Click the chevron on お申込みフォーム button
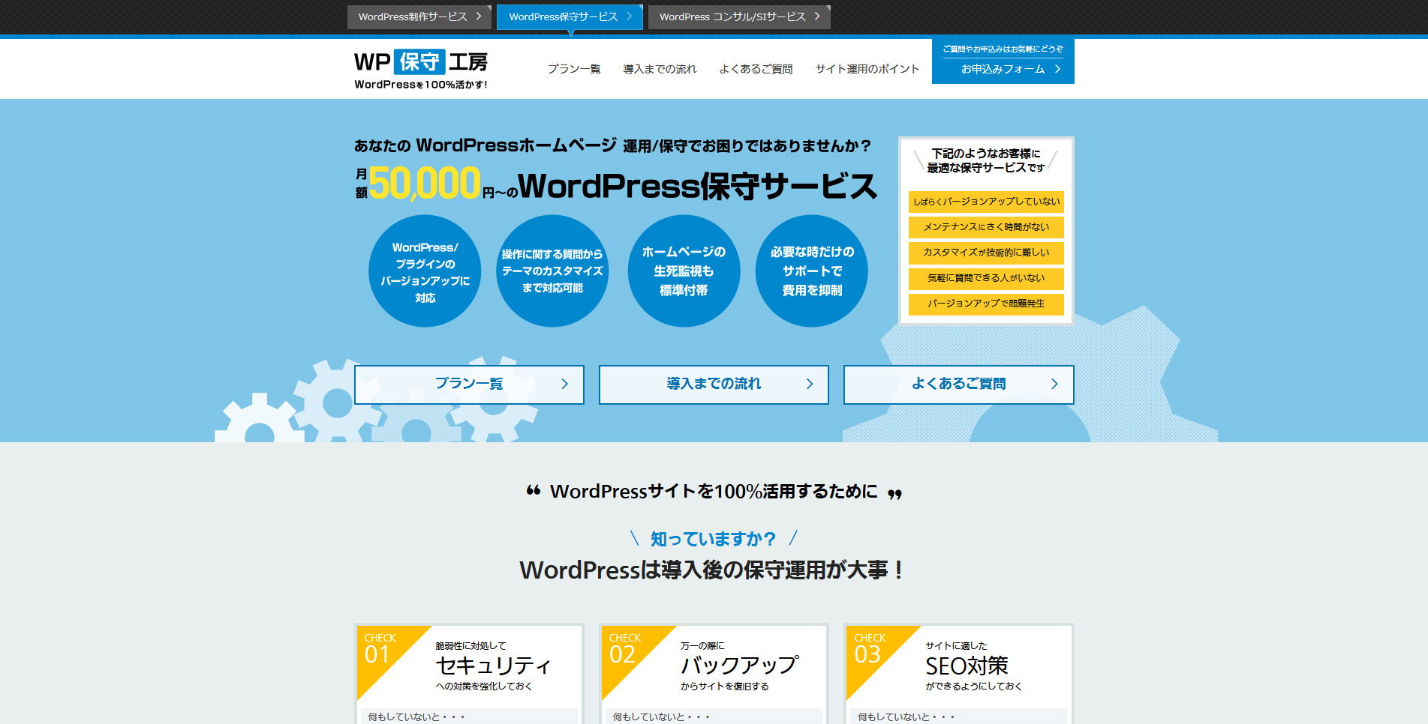Viewport: 1428px width, 724px height. [x=1058, y=69]
